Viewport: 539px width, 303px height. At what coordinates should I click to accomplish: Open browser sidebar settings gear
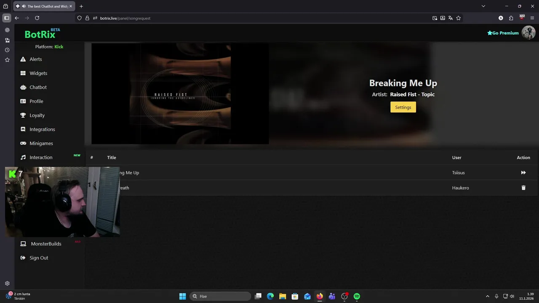[x=7, y=284]
